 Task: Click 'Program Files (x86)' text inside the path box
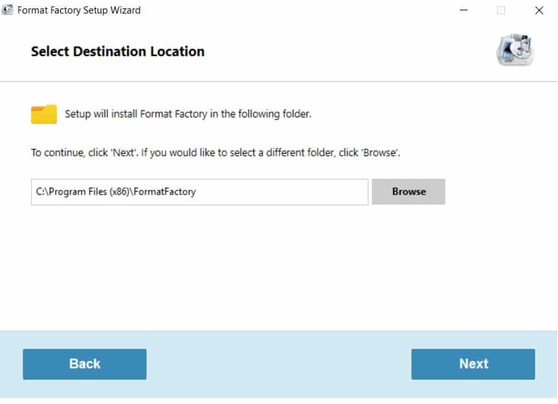[x=88, y=192]
